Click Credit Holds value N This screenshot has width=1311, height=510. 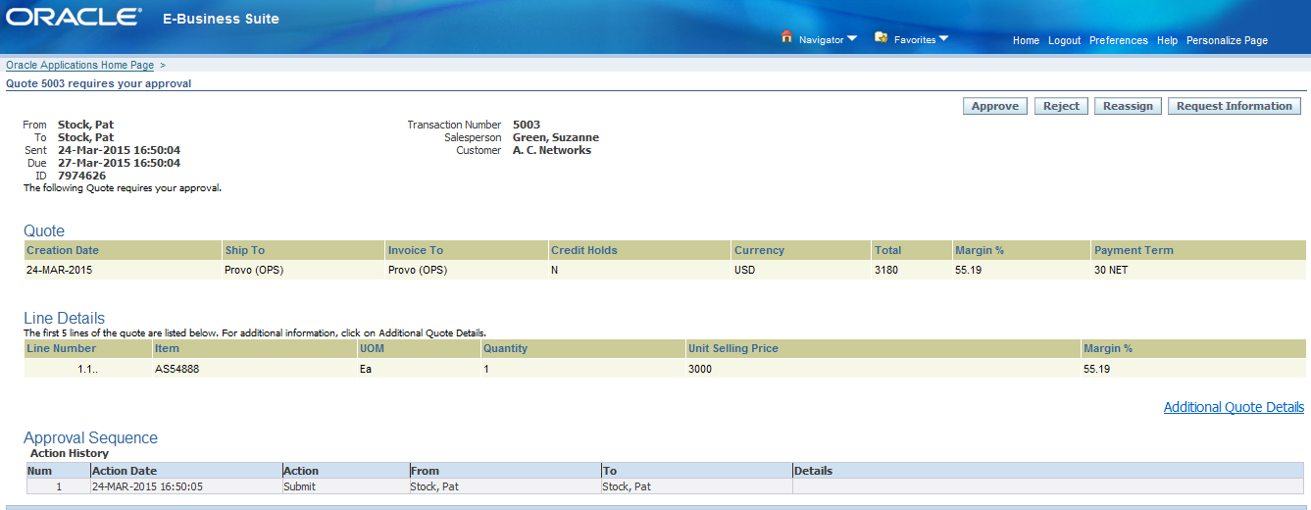click(554, 270)
